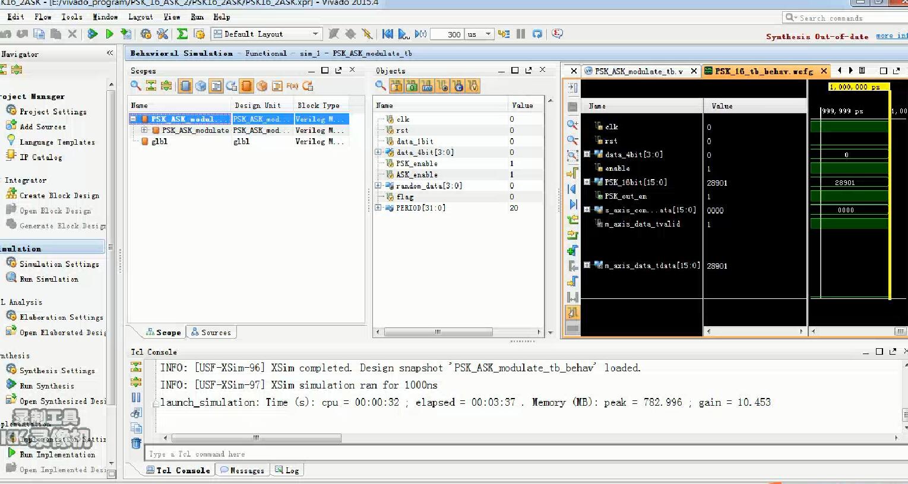Click Run for specified time icon

(x=421, y=34)
